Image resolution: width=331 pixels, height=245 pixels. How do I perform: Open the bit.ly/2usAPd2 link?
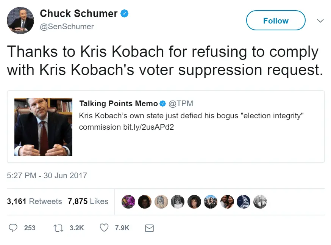pos(148,127)
